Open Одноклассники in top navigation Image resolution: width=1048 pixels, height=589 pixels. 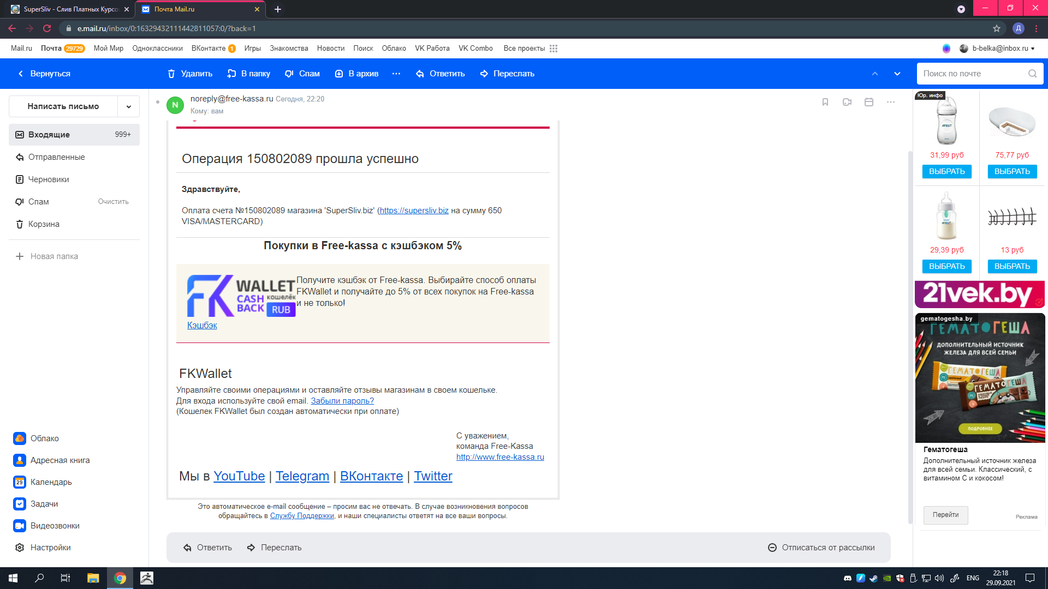[x=158, y=49]
